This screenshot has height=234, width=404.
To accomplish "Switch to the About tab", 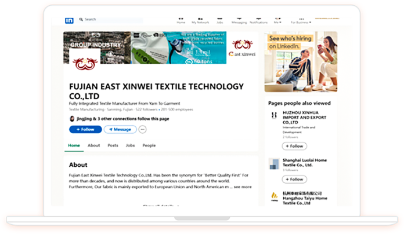I will point(93,145).
